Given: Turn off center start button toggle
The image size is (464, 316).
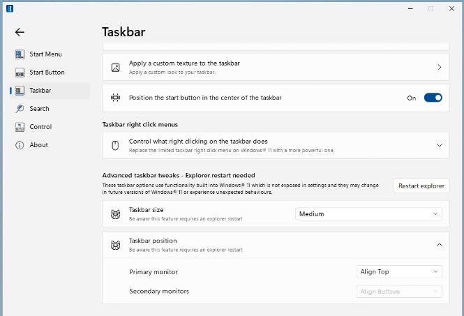Looking at the screenshot, I should coord(433,98).
